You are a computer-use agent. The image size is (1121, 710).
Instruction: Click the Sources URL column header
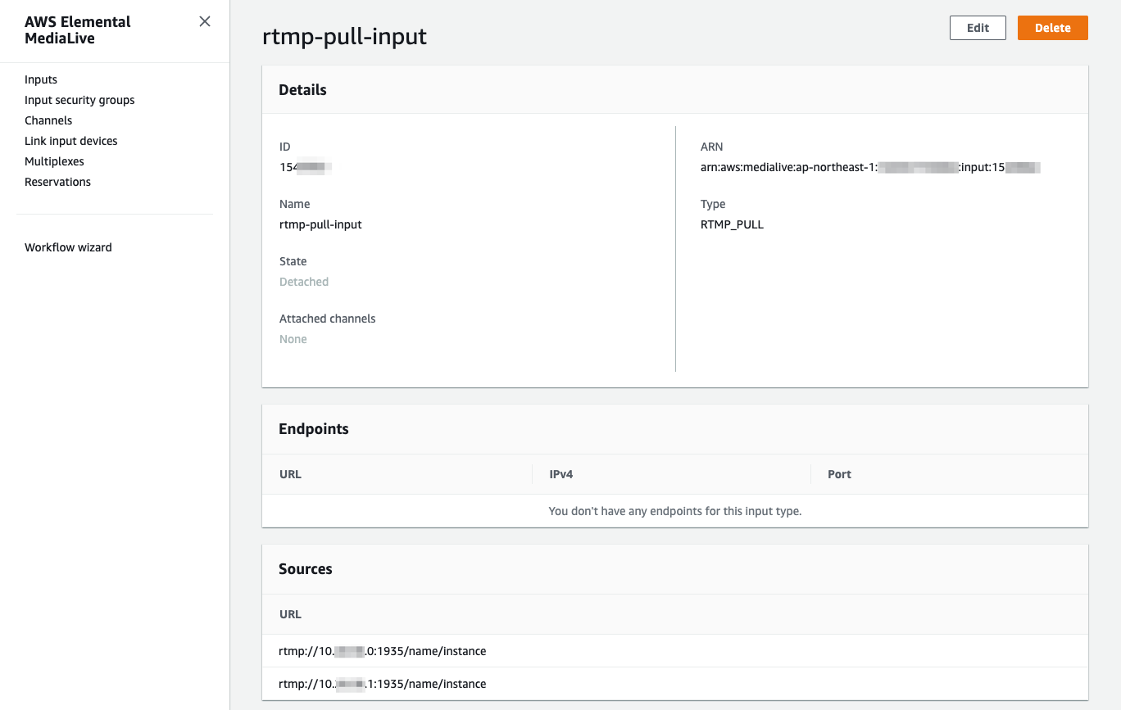pos(290,614)
